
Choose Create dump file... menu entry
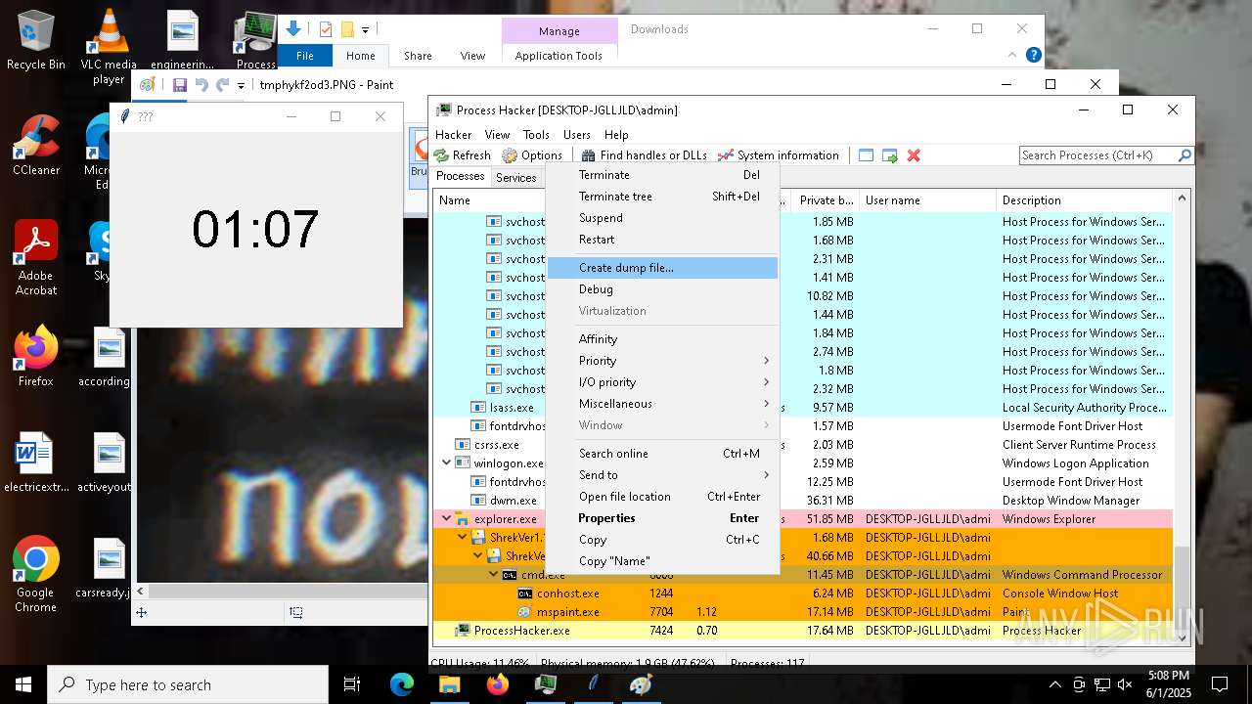[662, 268]
